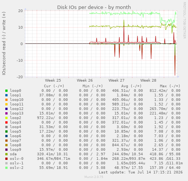The width and height of the screenshot is (188, 181).
Task: Click oslv-1 max value '7.15 /111.01m'
Action: pos(168,163)
